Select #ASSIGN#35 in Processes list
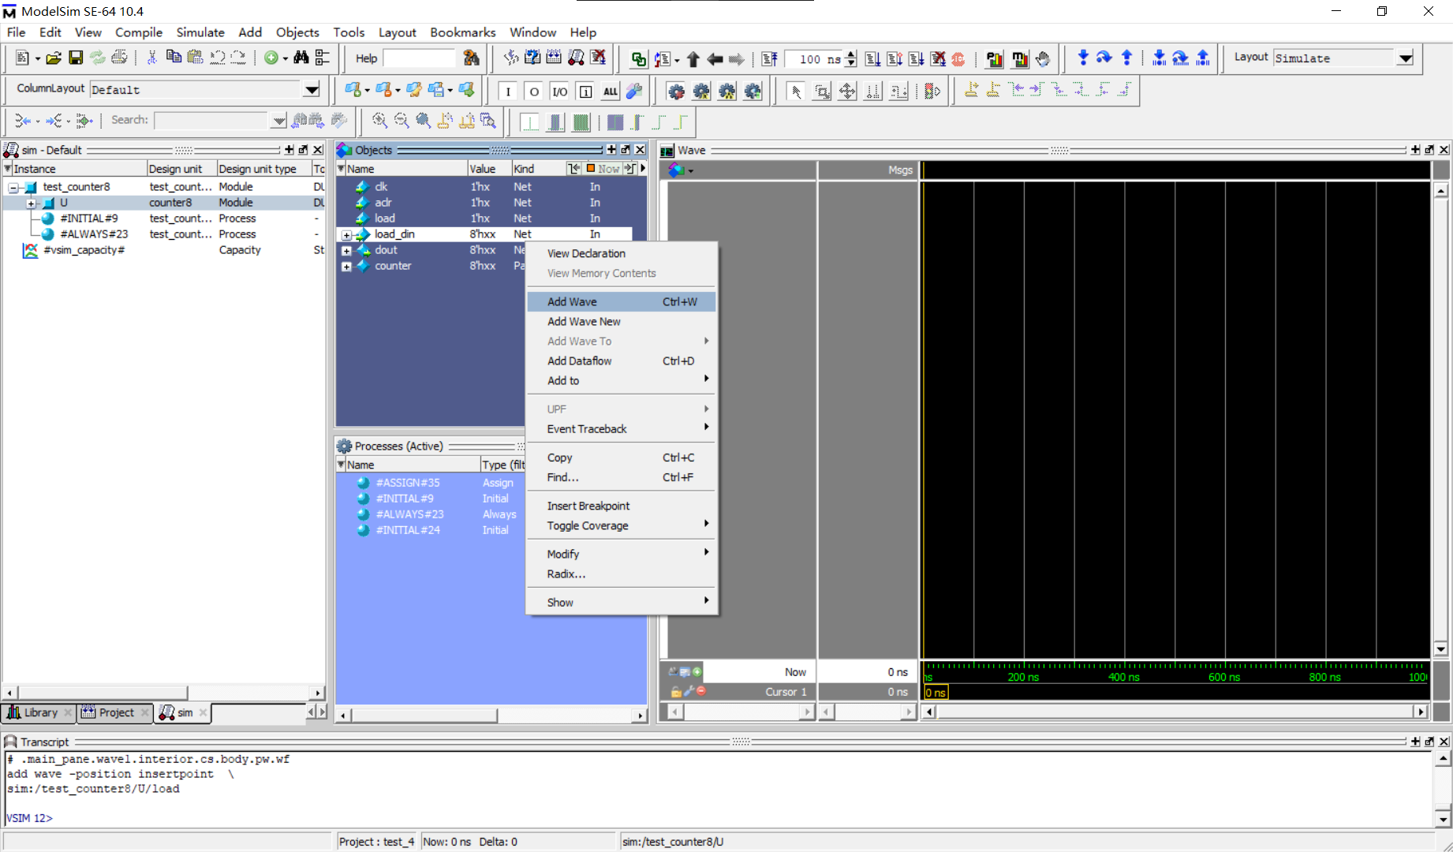The height and width of the screenshot is (852, 1453). (x=408, y=483)
